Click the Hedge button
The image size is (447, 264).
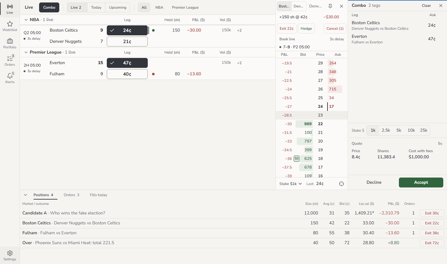(x=306, y=29)
